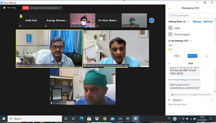Click the Mute All button
The image size is (216, 123).
192,56
